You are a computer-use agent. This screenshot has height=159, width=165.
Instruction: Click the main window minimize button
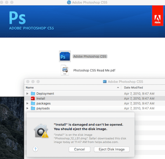tap(7, 2)
